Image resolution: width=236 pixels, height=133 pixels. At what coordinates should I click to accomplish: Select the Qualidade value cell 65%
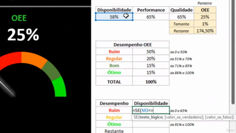(181, 17)
